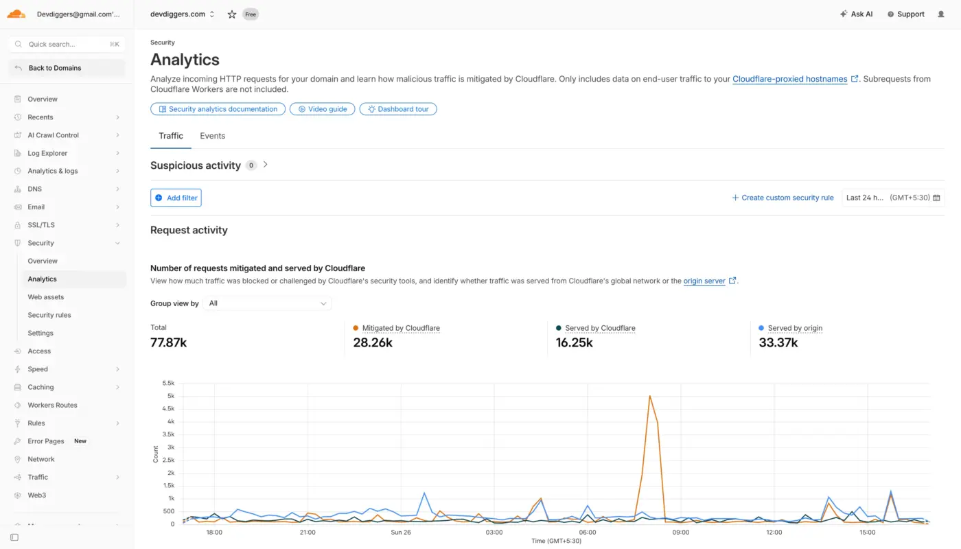
Task: Click the Traffic icon in sidebar
Action: [x=18, y=478]
